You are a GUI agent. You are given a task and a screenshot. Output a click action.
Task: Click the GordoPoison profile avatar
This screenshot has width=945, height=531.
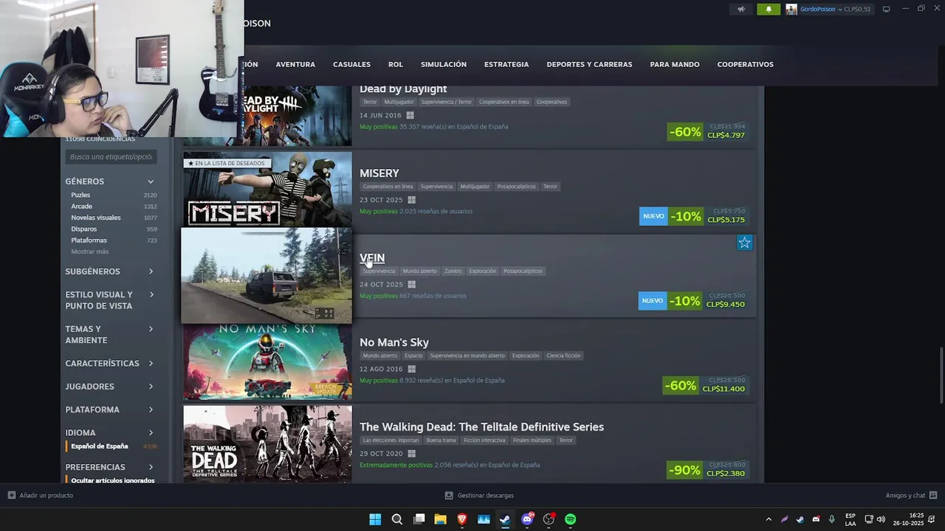click(791, 10)
